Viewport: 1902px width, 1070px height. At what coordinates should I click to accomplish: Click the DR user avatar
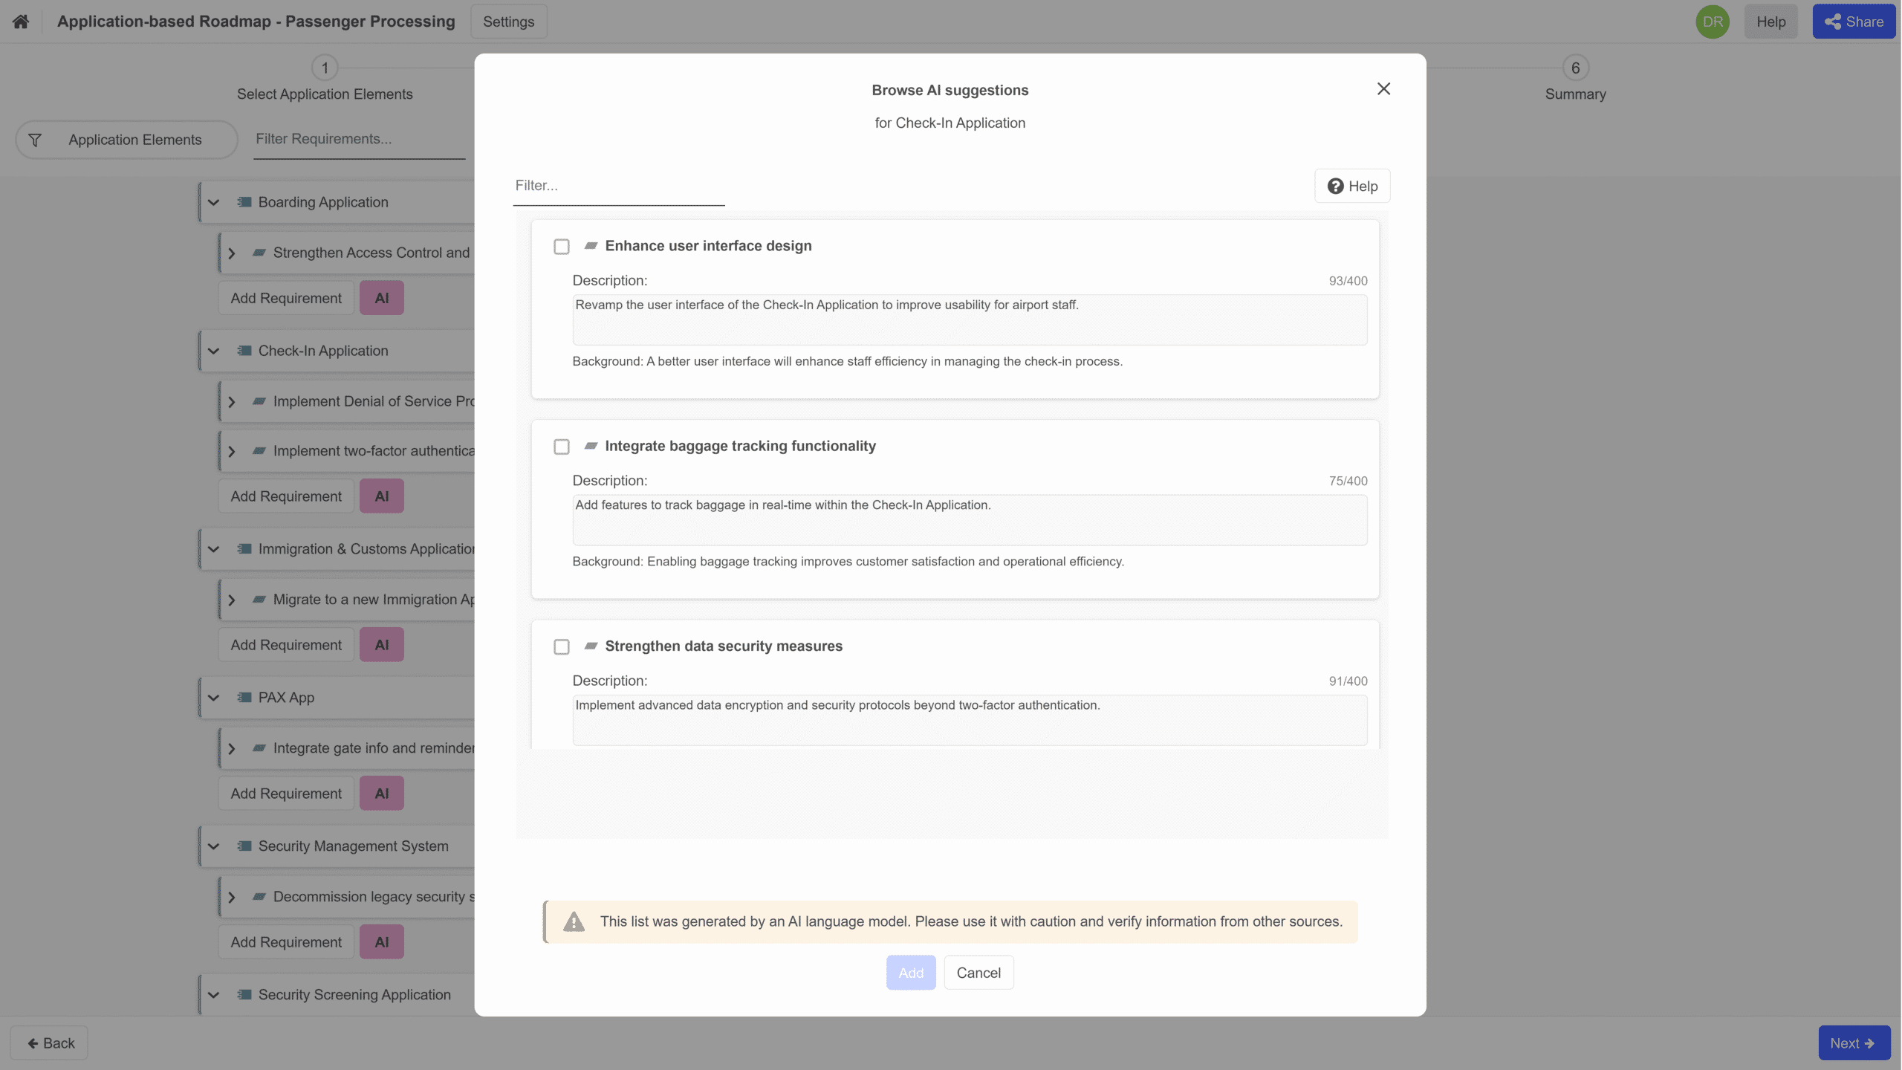[x=1712, y=22]
